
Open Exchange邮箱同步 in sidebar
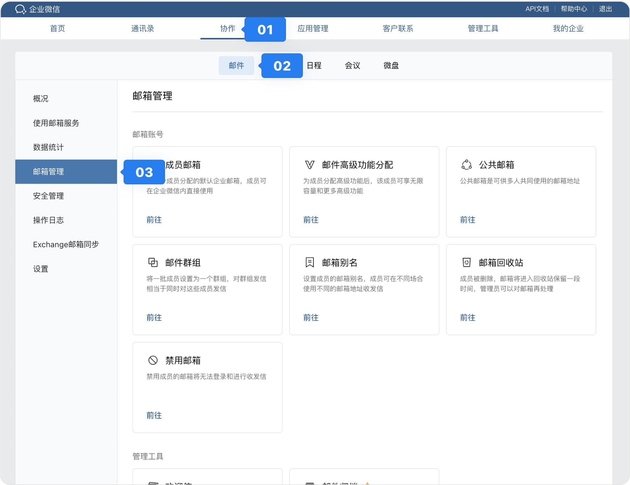pos(66,244)
